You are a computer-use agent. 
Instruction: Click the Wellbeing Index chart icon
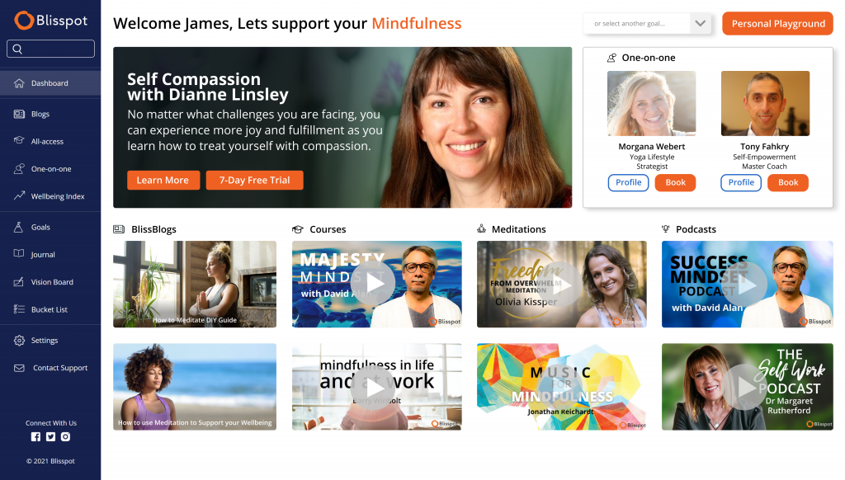[x=20, y=195]
